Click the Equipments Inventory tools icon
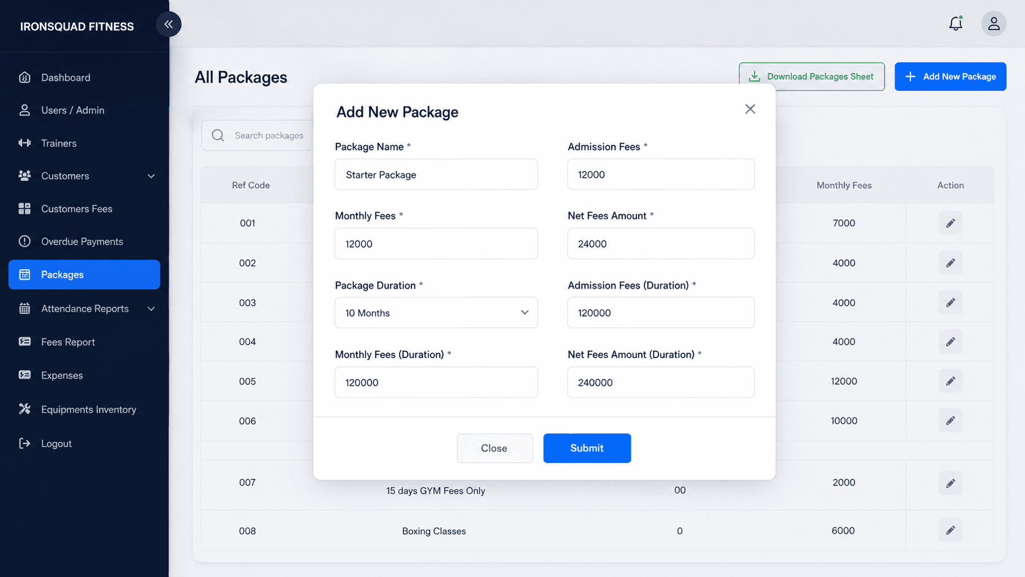Image resolution: width=1025 pixels, height=577 pixels. coord(25,409)
